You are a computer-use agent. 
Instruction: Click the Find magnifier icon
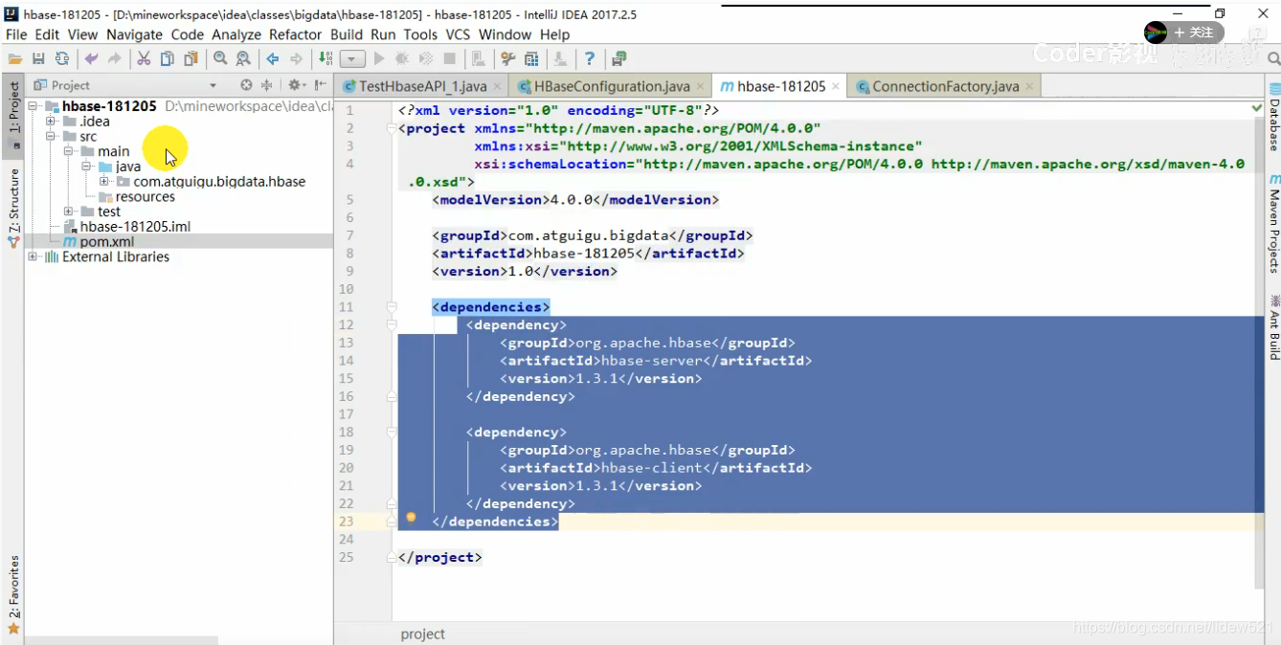(220, 59)
